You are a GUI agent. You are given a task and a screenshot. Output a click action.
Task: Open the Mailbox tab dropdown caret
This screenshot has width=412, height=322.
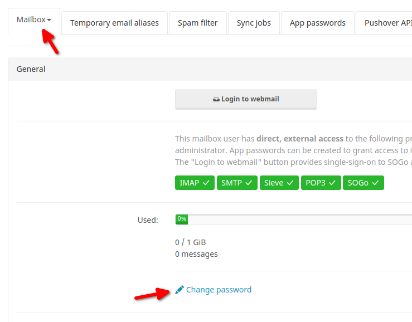coord(49,20)
